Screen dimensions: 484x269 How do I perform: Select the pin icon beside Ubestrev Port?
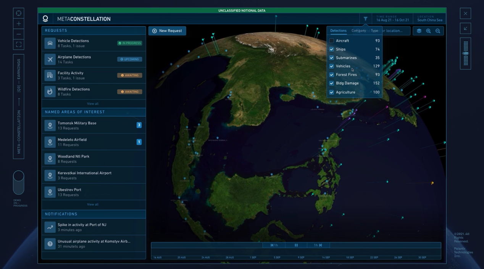point(50,192)
